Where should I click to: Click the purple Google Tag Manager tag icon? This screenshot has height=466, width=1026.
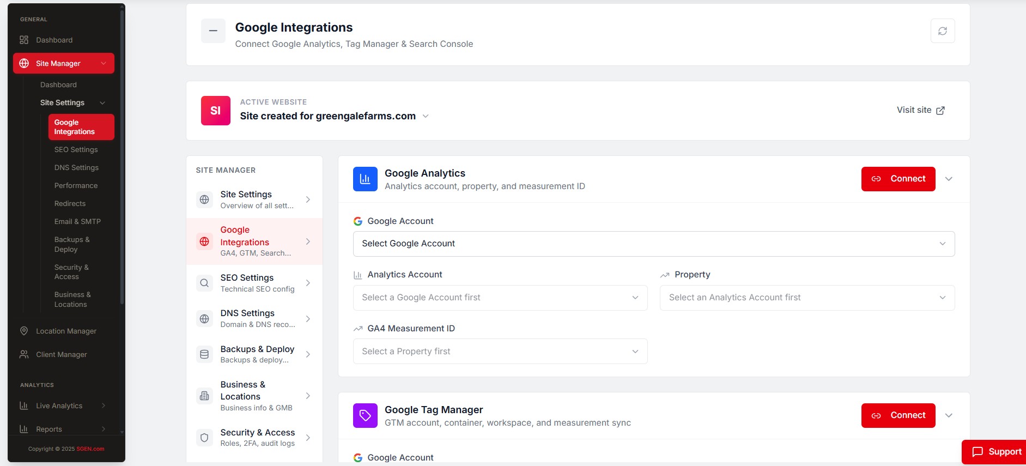tap(365, 415)
